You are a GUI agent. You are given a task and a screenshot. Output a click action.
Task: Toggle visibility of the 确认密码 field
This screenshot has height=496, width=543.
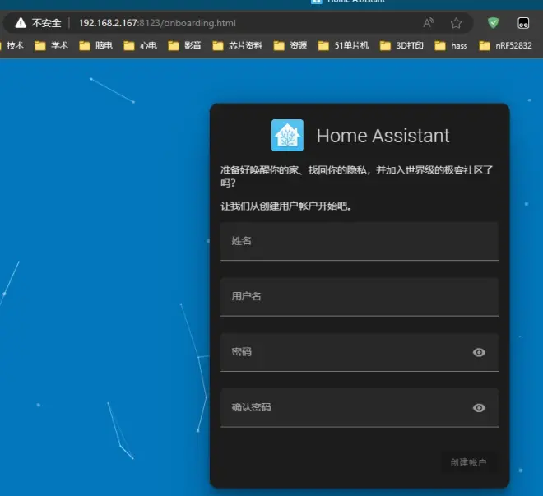479,408
